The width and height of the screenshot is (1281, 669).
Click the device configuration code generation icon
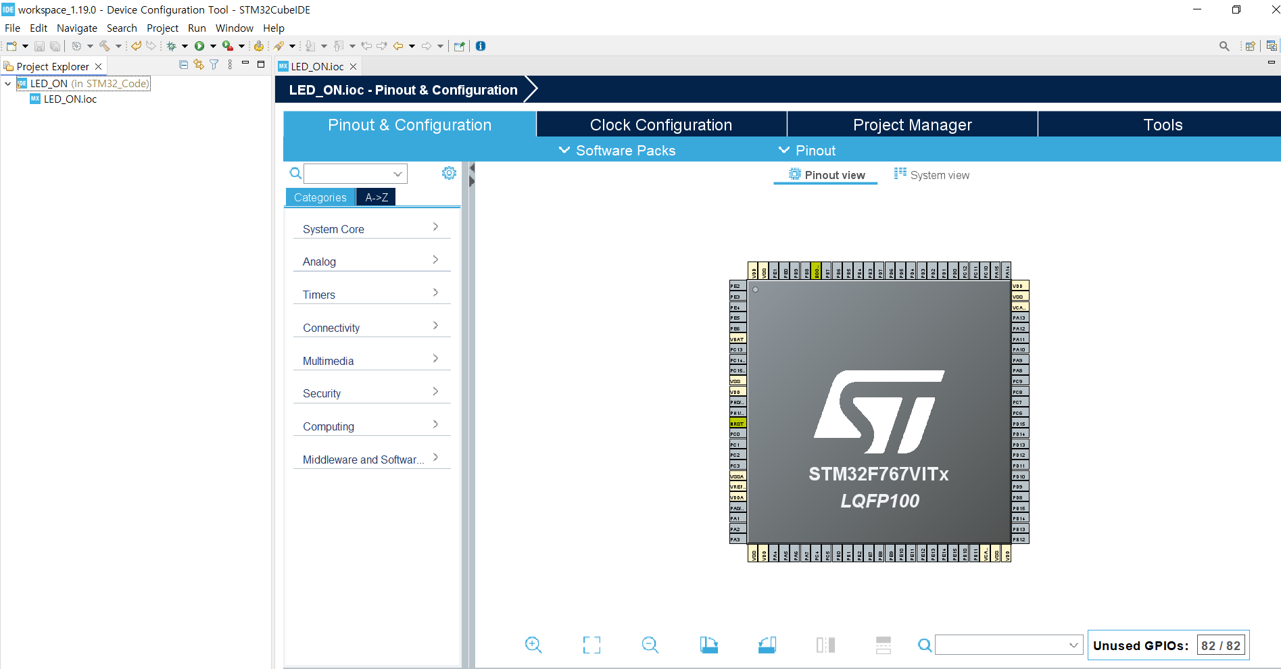[258, 46]
